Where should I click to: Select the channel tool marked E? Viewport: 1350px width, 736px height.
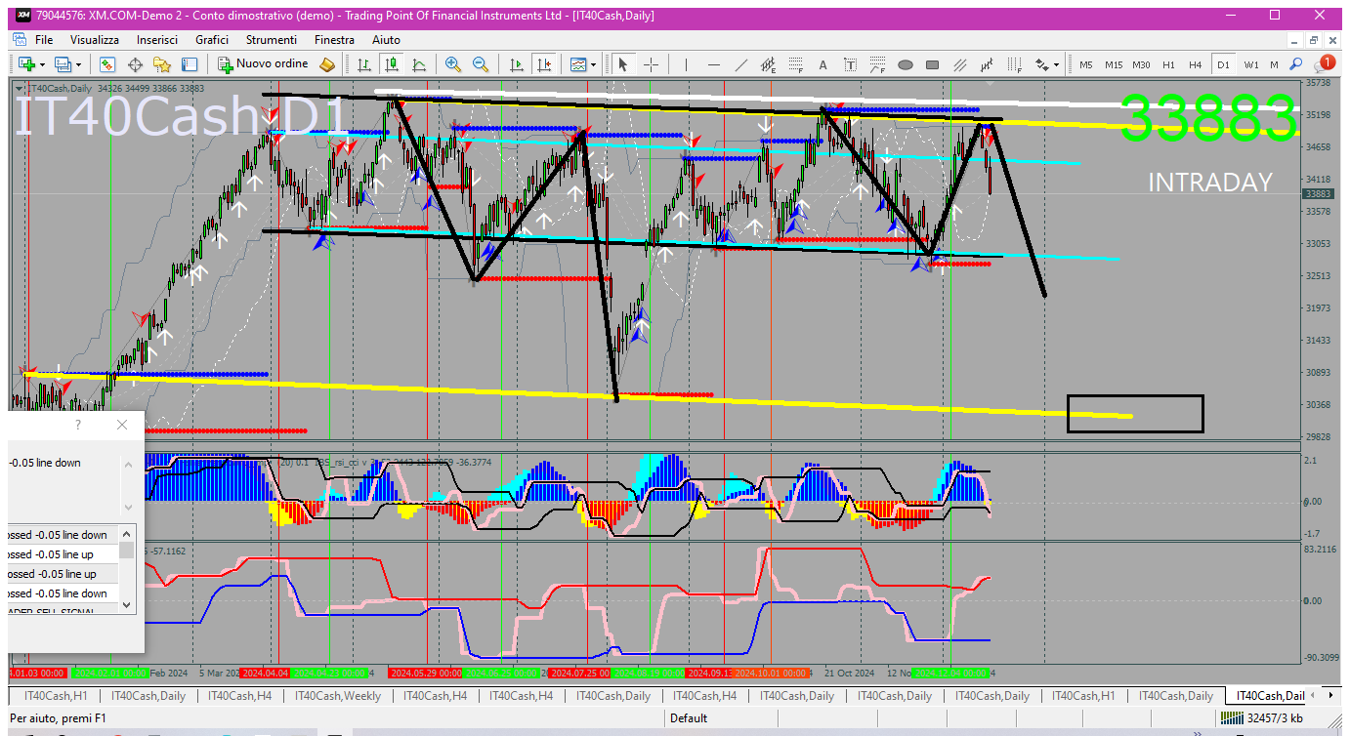pos(769,64)
